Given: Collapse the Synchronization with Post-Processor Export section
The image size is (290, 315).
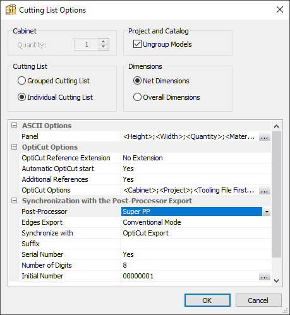Looking at the screenshot, I should click(x=14, y=201).
